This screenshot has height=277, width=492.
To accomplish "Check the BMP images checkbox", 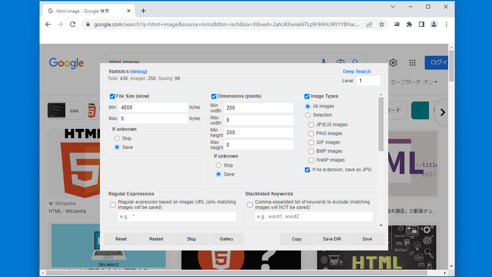I will [x=311, y=151].
